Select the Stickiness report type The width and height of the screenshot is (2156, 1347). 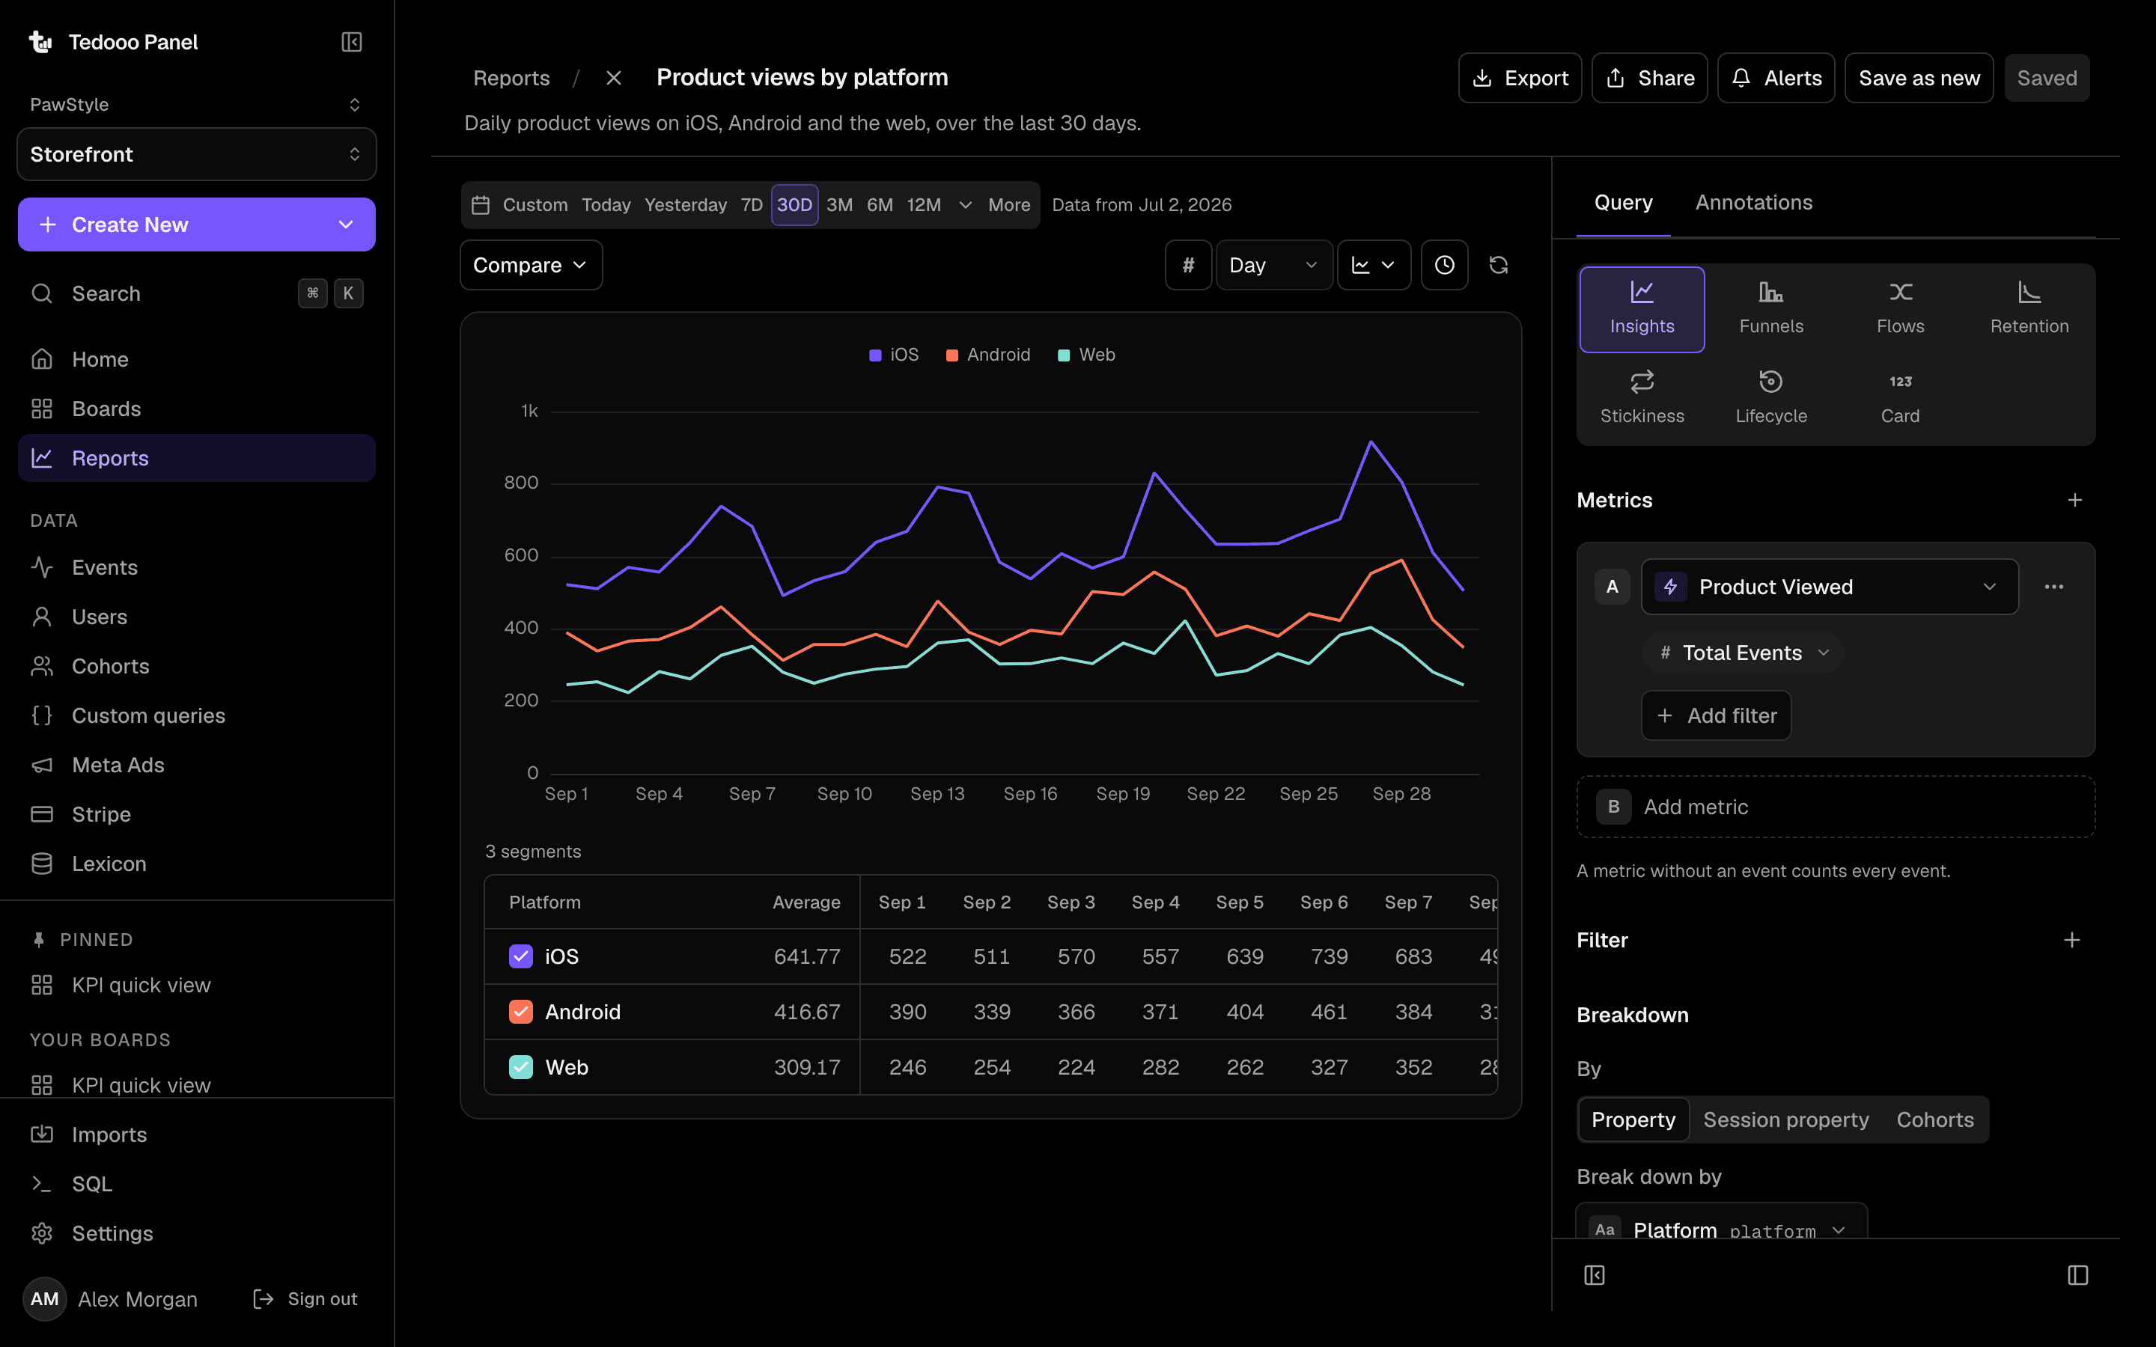[x=1642, y=398]
